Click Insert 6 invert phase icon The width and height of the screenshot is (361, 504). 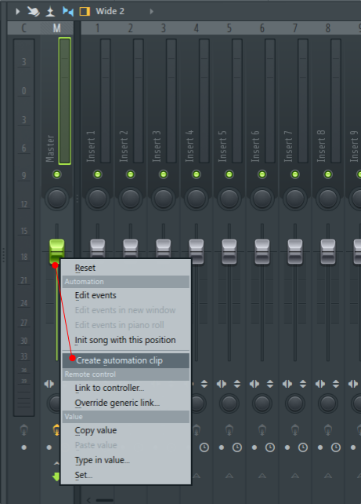(270, 384)
